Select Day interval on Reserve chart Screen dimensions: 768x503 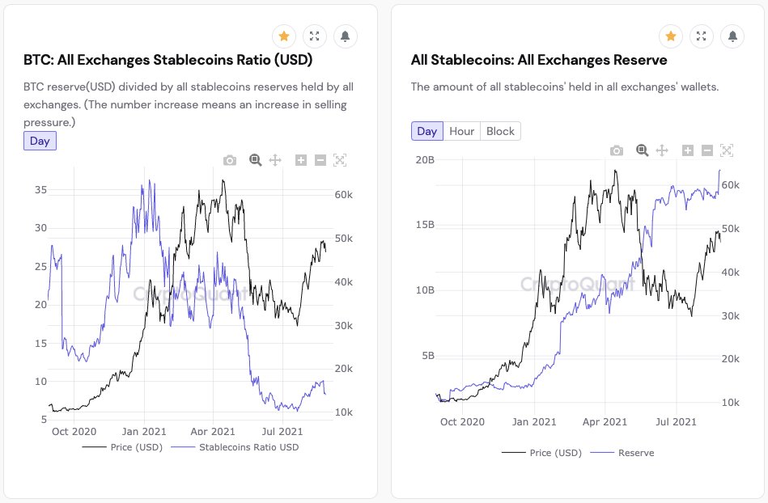point(427,131)
